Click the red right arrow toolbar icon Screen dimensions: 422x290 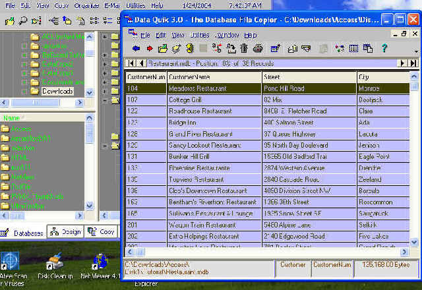point(150,49)
